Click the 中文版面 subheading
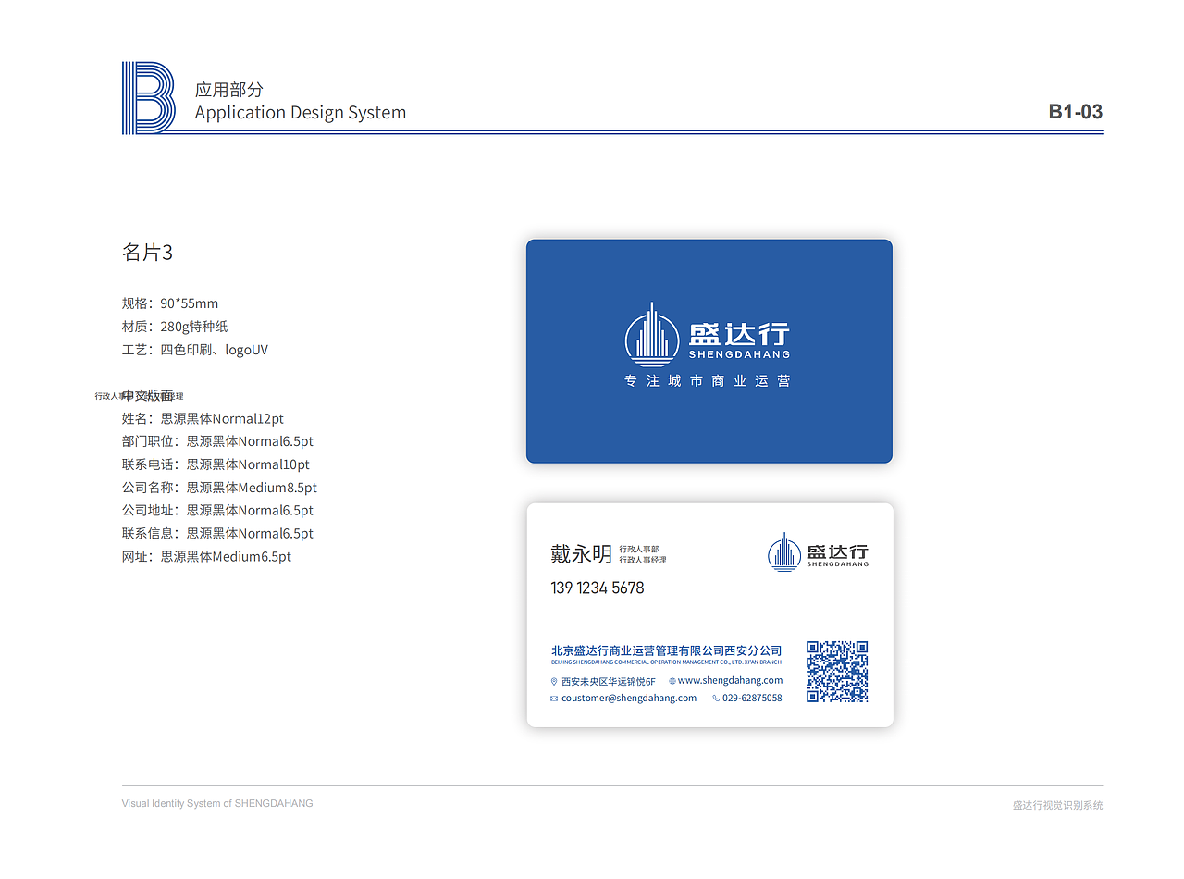 (x=147, y=395)
